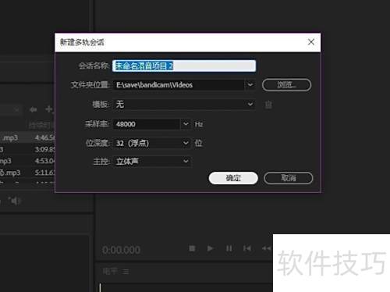Expand the sample rate dropdown arrow
Screen dimensions: 390x292
pyautogui.click(x=186, y=124)
